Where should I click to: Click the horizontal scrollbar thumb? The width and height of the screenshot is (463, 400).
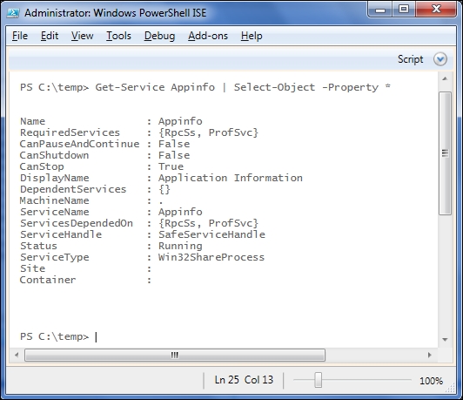pyautogui.click(x=175, y=355)
